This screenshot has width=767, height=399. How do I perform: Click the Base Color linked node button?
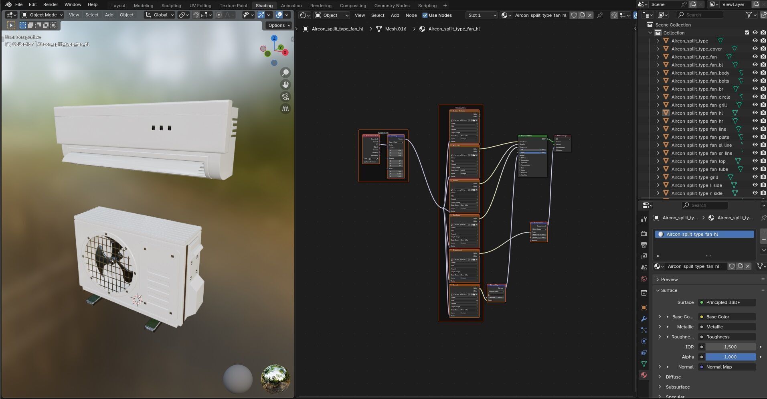tap(727, 317)
